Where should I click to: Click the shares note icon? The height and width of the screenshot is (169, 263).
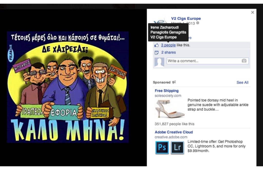click(x=156, y=53)
